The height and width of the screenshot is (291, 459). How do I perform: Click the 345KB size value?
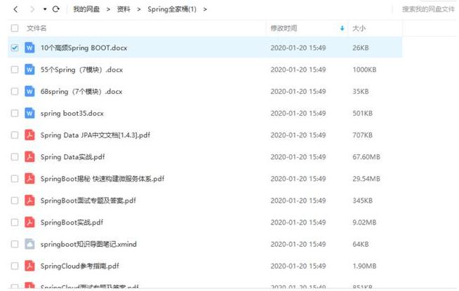(x=362, y=201)
